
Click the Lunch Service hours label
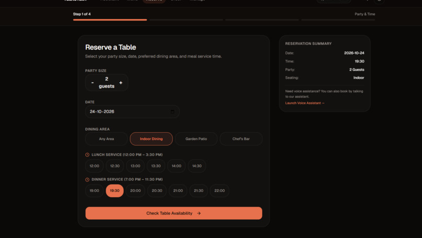[x=127, y=155]
